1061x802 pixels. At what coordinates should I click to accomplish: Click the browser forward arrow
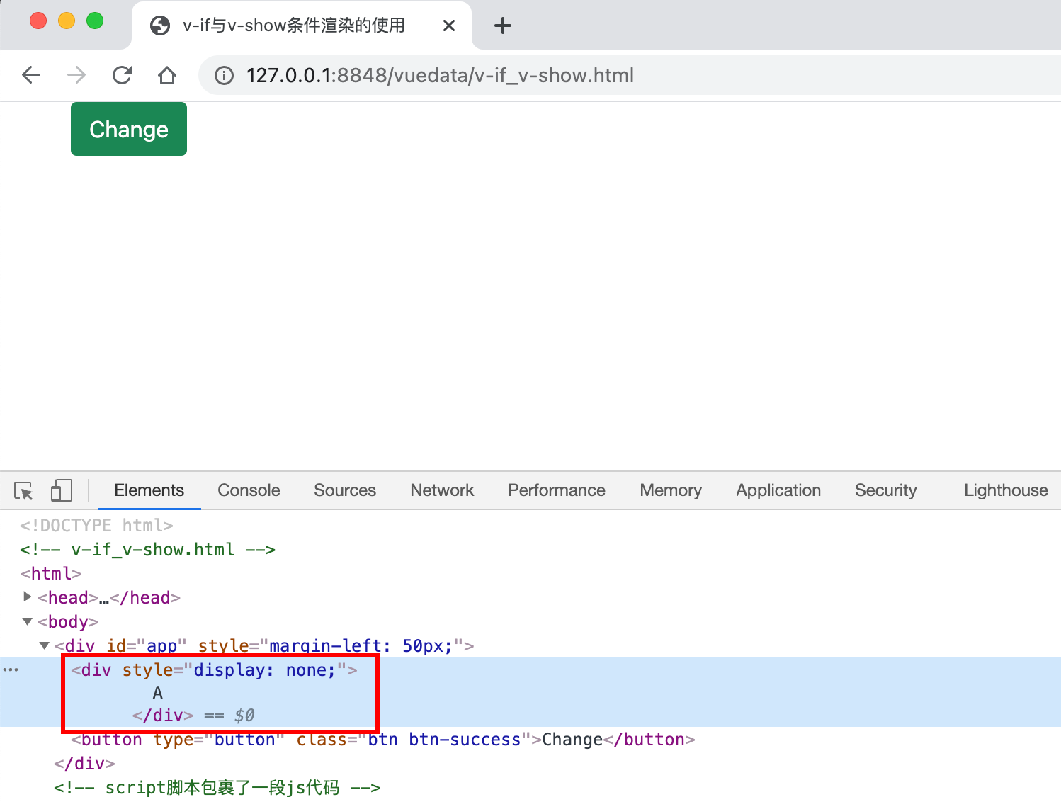coord(76,75)
